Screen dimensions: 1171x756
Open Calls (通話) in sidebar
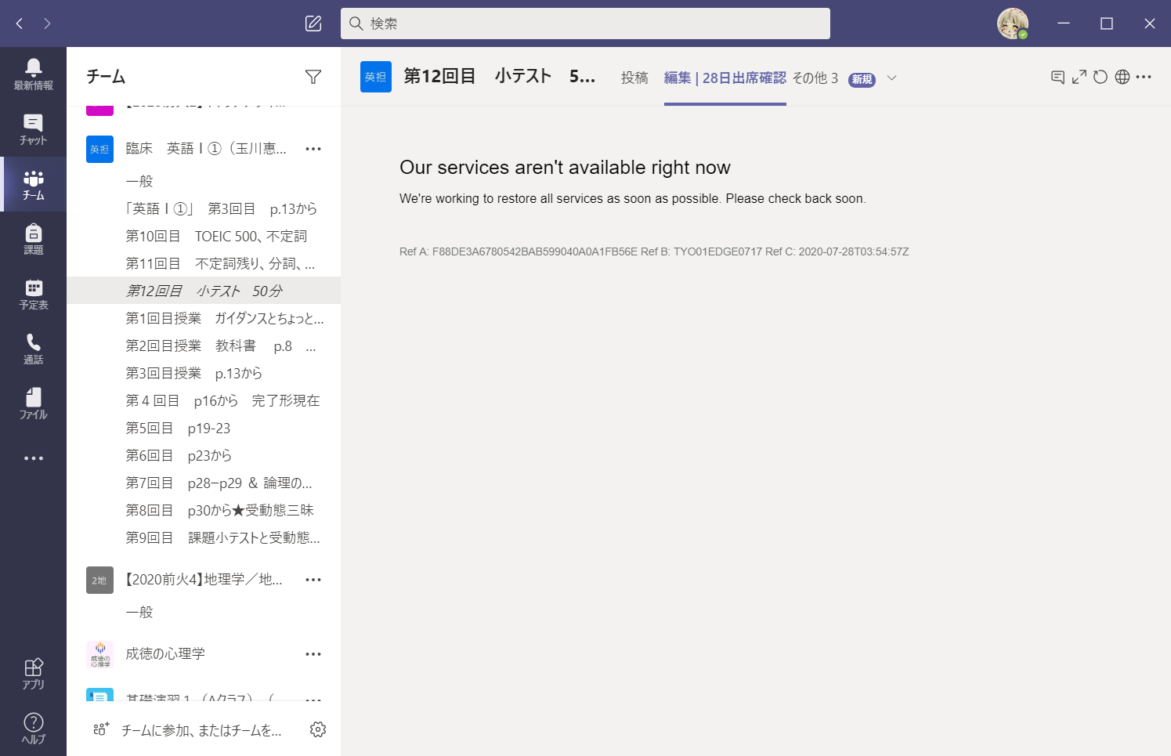tap(33, 349)
